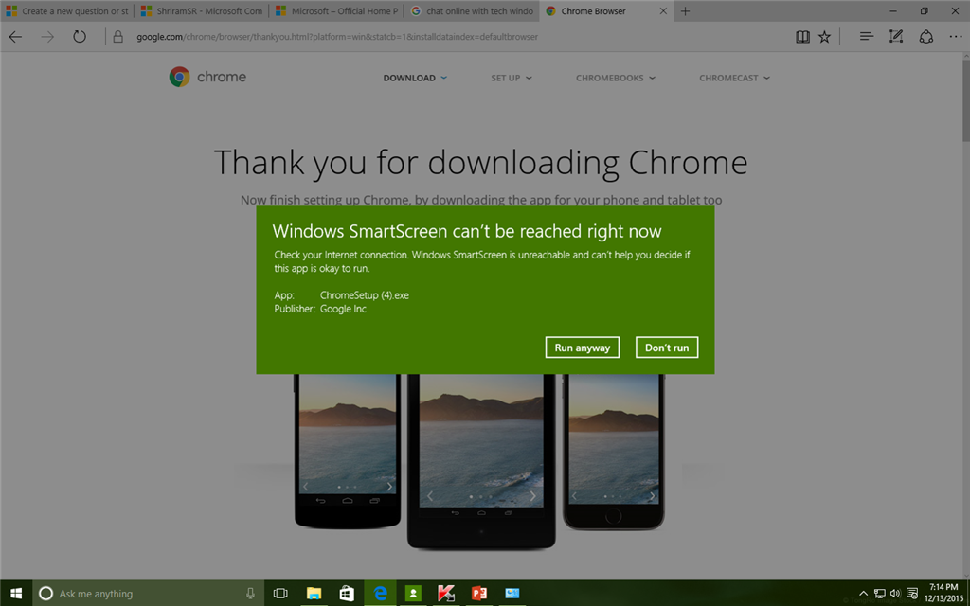Screen dimensions: 970x606
Task: Restore down the Edge browser window
Action: click(x=925, y=11)
